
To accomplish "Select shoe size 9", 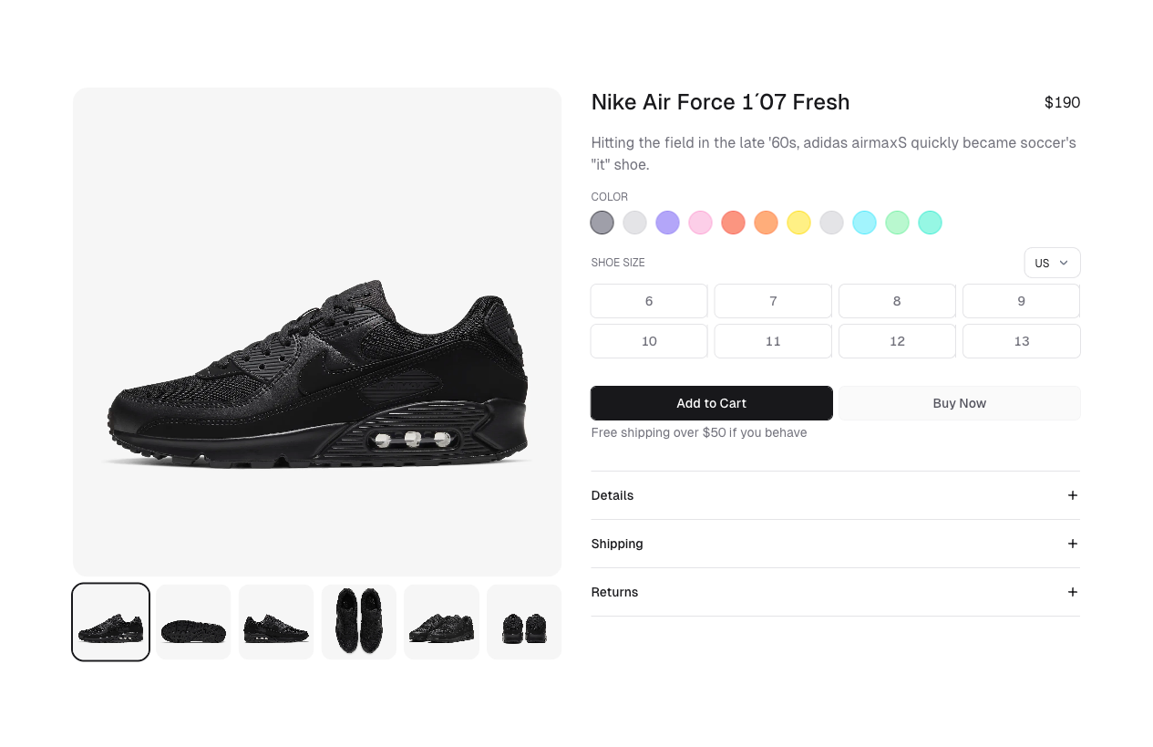I will (x=1021, y=301).
